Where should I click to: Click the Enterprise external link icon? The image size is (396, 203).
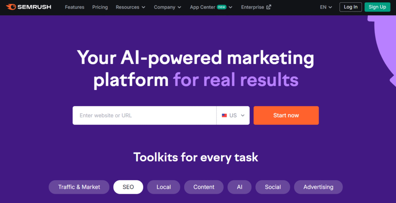(269, 7)
